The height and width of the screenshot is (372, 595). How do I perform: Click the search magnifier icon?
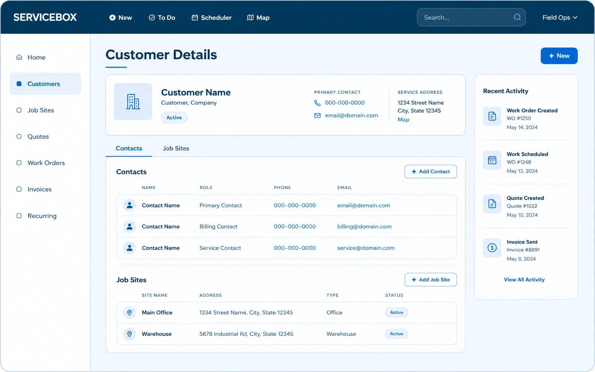coord(517,17)
